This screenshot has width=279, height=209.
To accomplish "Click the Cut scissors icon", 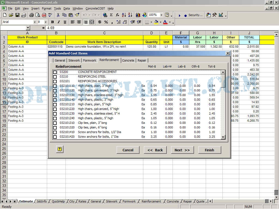I will point(58,15).
